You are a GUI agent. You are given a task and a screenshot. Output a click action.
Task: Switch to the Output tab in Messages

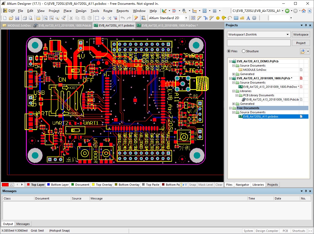click(8, 224)
